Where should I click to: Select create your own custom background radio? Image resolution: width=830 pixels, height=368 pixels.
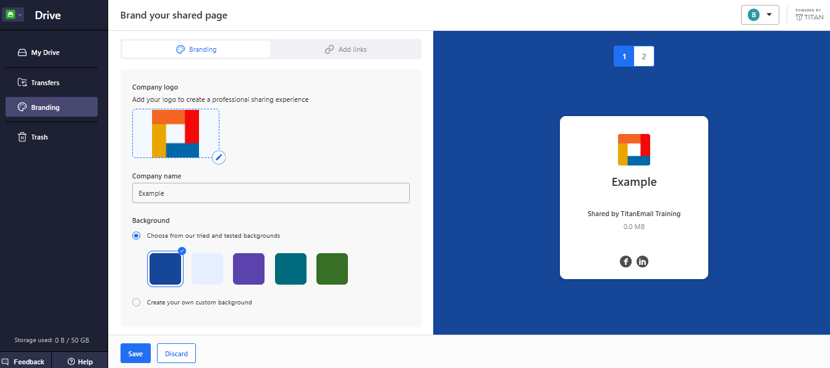(x=136, y=303)
